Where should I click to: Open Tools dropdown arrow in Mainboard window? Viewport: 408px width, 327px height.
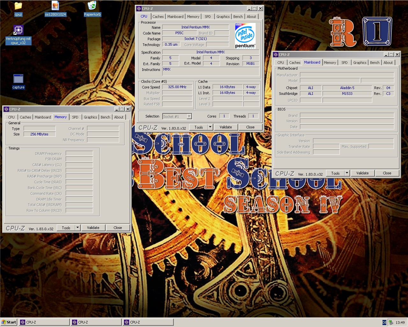click(x=347, y=173)
